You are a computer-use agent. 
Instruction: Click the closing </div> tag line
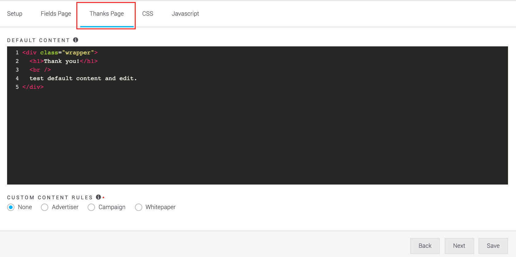(x=33, y=87)
